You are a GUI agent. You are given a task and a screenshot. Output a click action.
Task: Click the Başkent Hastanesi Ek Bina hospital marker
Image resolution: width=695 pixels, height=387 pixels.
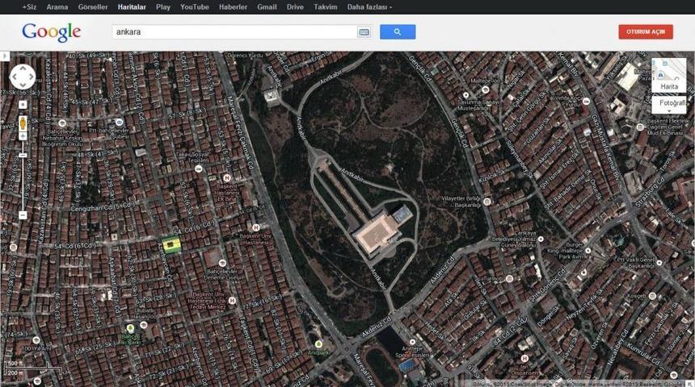(226, 178)
